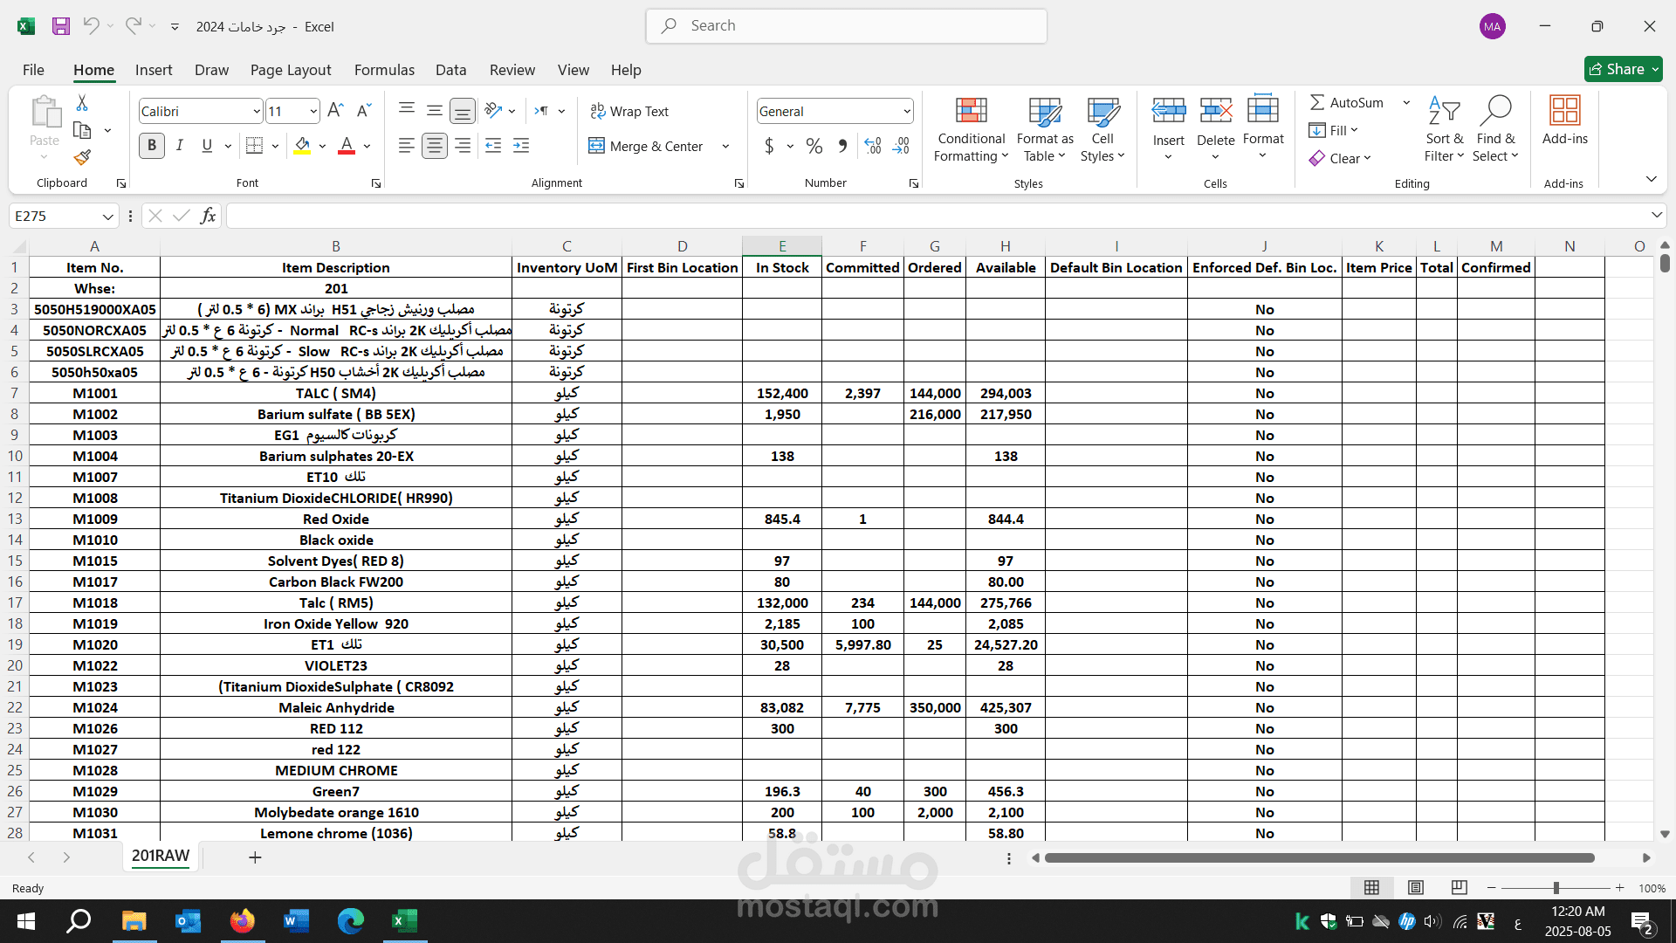Screen dimensions: 1676x943
Task: Click Increase Decimal icon
Action: [873, 146]
